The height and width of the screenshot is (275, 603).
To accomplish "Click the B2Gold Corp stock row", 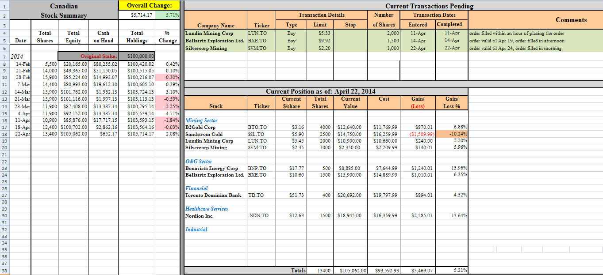I will point(326,127).
